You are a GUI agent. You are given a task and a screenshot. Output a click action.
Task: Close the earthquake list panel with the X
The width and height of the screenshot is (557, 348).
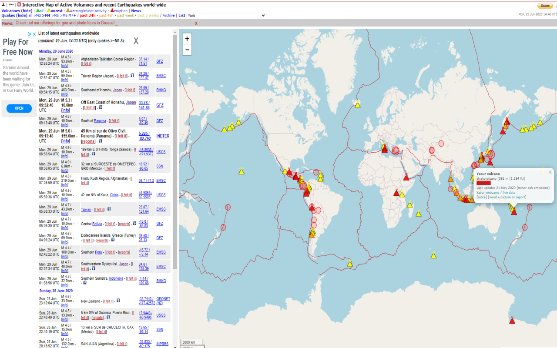(x=136, y=41)
